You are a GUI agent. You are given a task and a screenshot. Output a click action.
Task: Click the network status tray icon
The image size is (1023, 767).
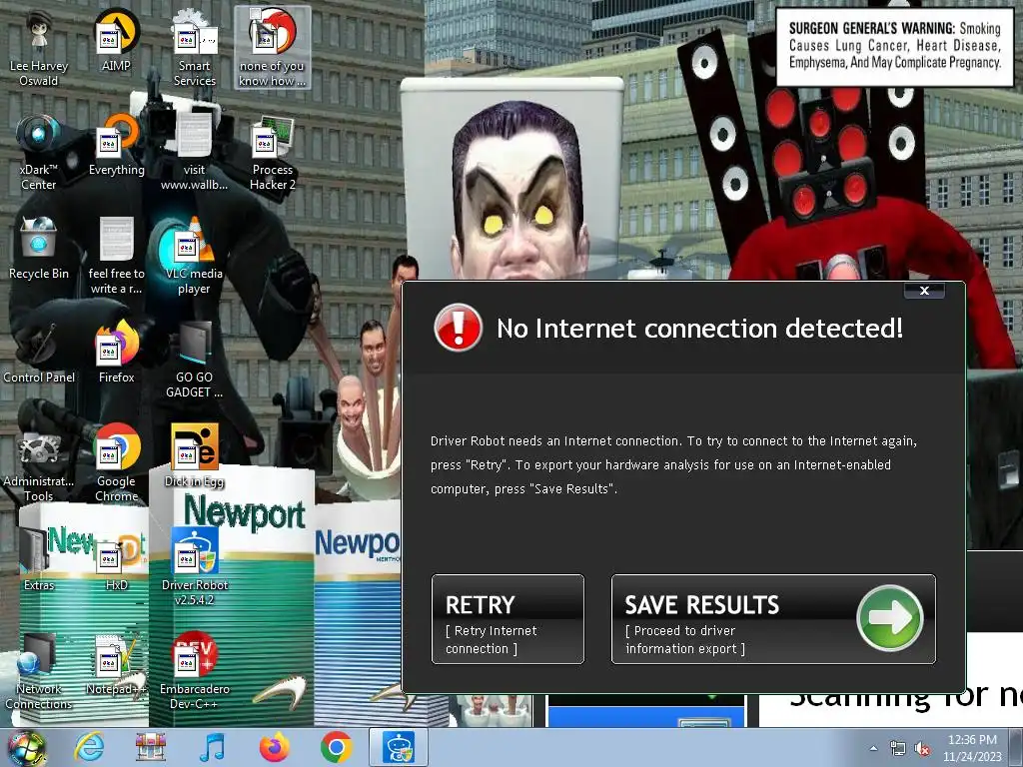pyautogui.click(x=898, y=749)
